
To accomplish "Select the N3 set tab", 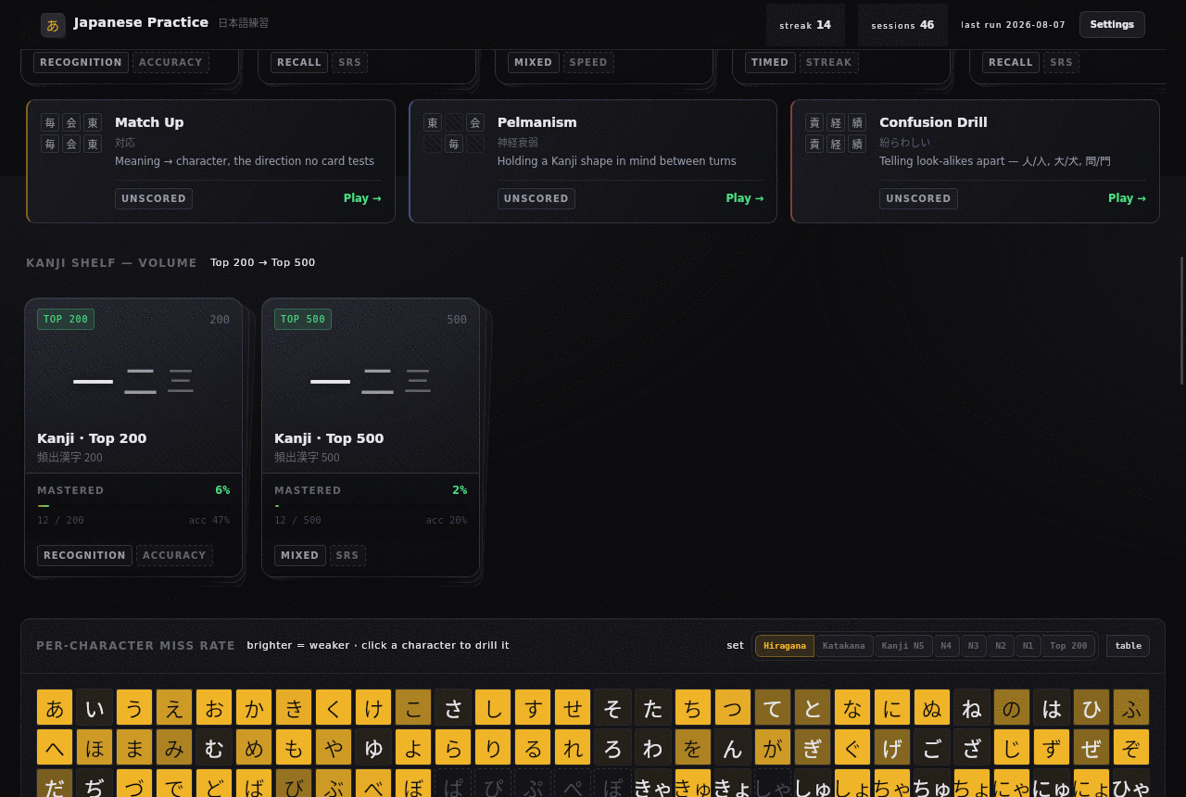I will coord(973,646).
